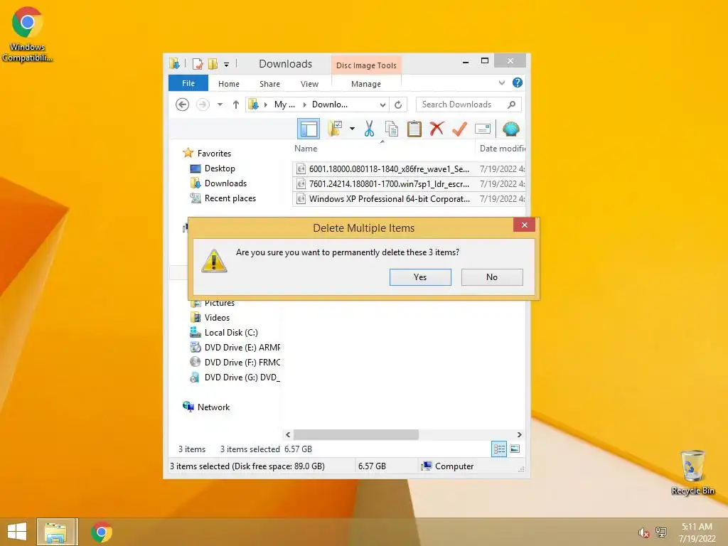Switch to the View ribbon tab

pos(309,84)
